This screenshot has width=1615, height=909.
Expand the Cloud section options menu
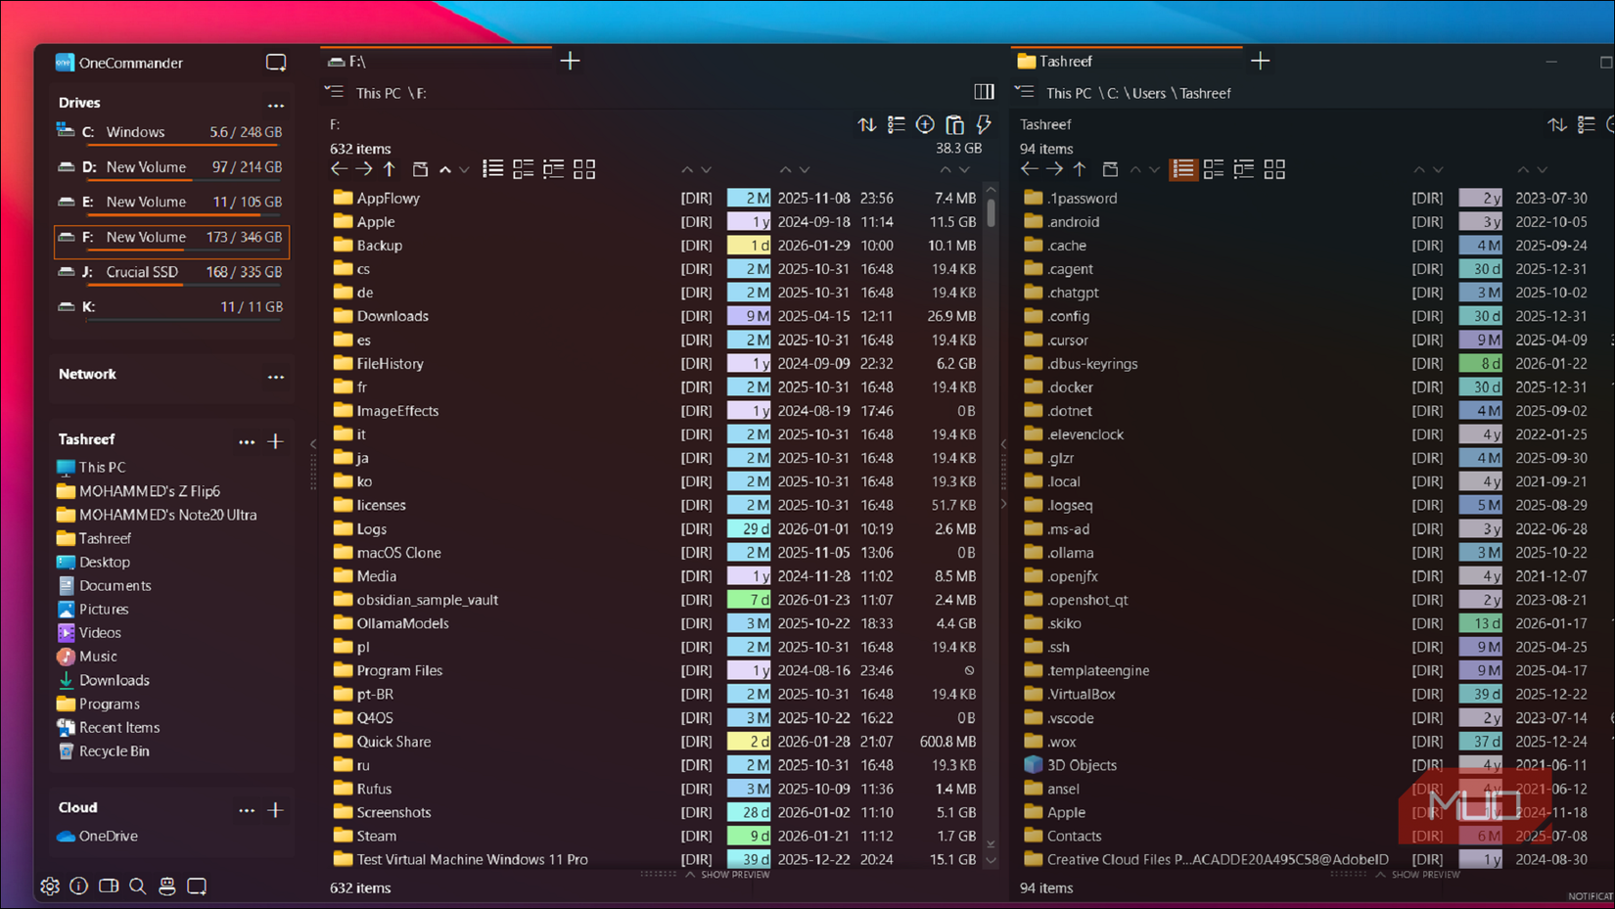[248, 810]
